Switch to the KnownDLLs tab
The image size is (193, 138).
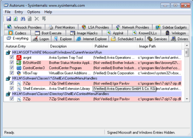click(x=144, y=33)
